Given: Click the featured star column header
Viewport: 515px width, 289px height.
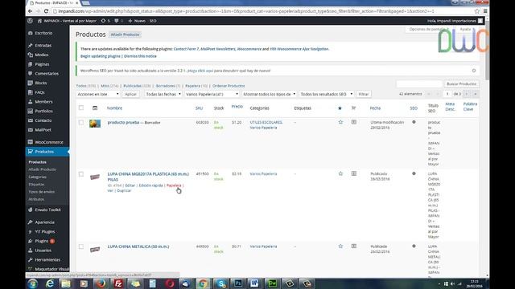Looking at the screenshot, I should [340, 108].
